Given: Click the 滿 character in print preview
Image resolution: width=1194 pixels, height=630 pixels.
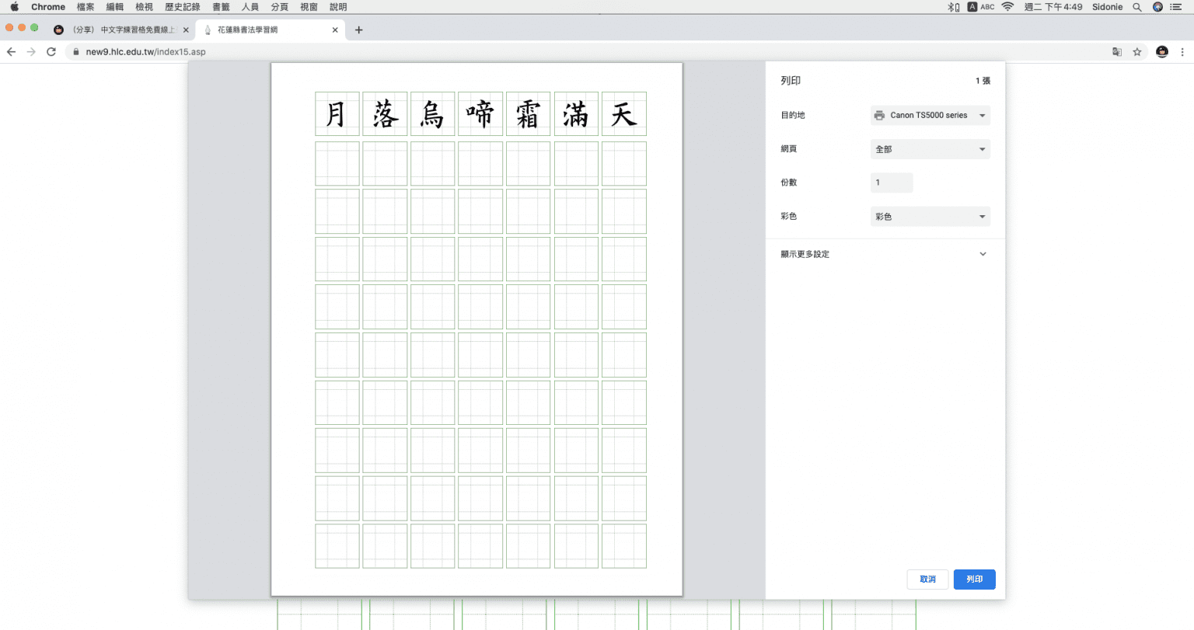Looking at the screenshot, I should point(576,114).
